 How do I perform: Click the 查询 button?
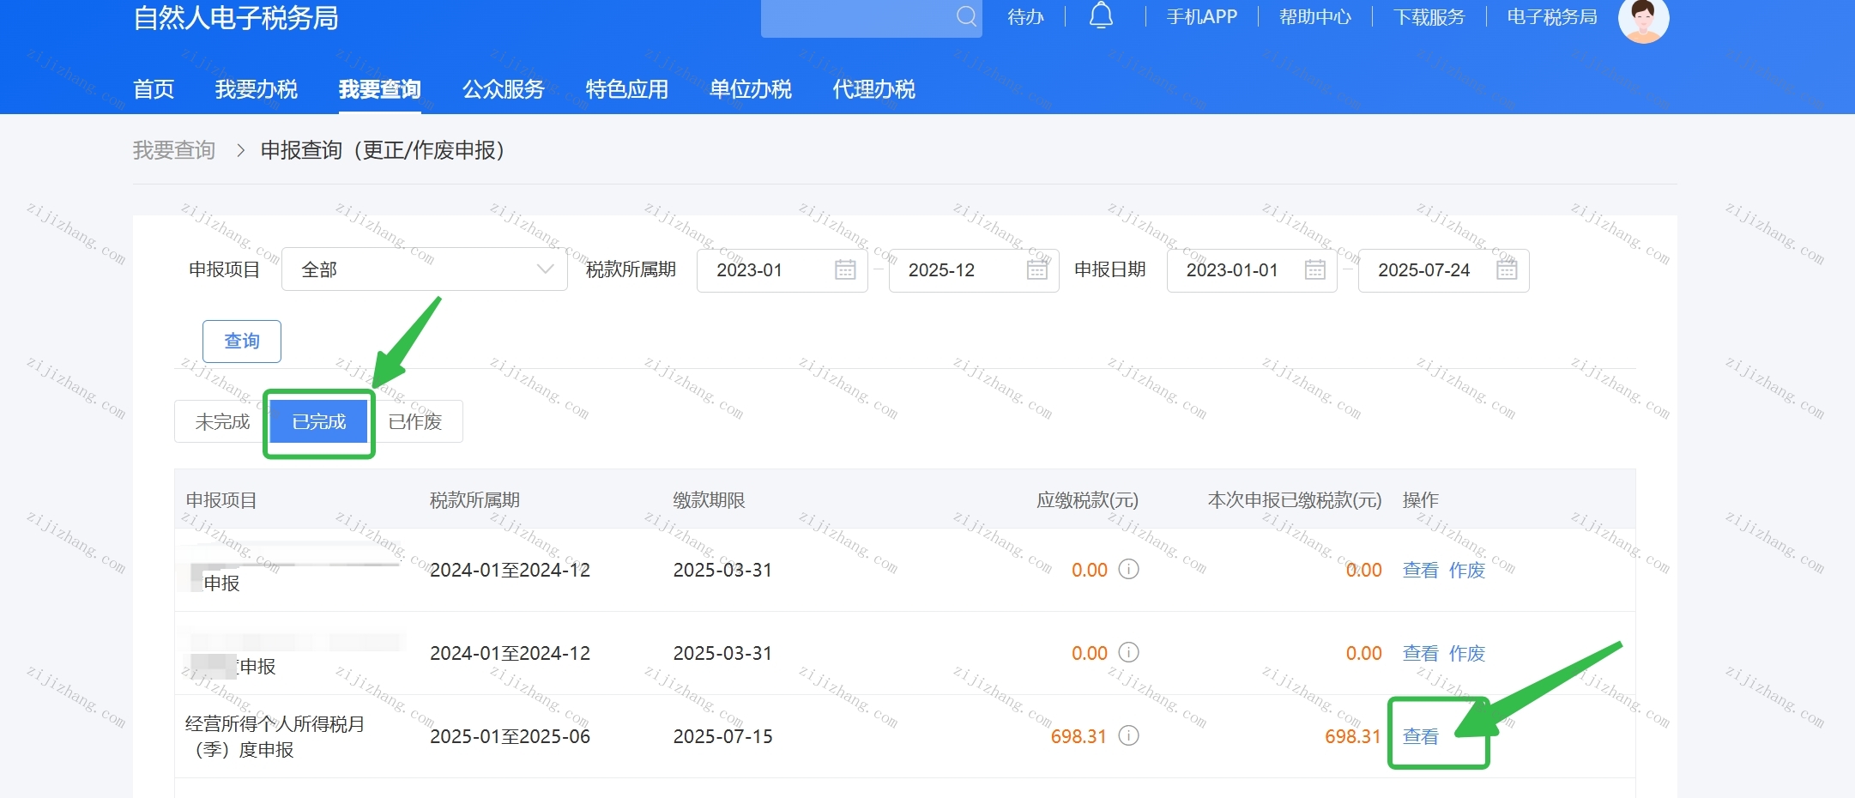coord(242,342)
